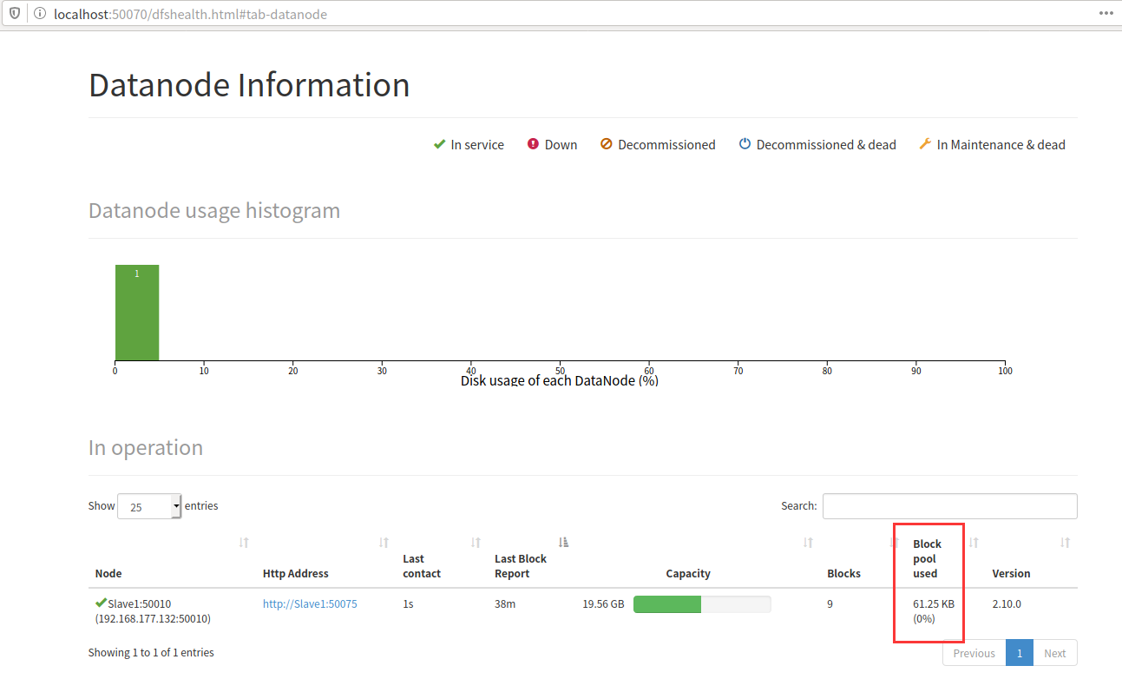Click the 2.10.0 version cell
Viewport: 1122px width, 679px height.
[x=1007, y=603]
